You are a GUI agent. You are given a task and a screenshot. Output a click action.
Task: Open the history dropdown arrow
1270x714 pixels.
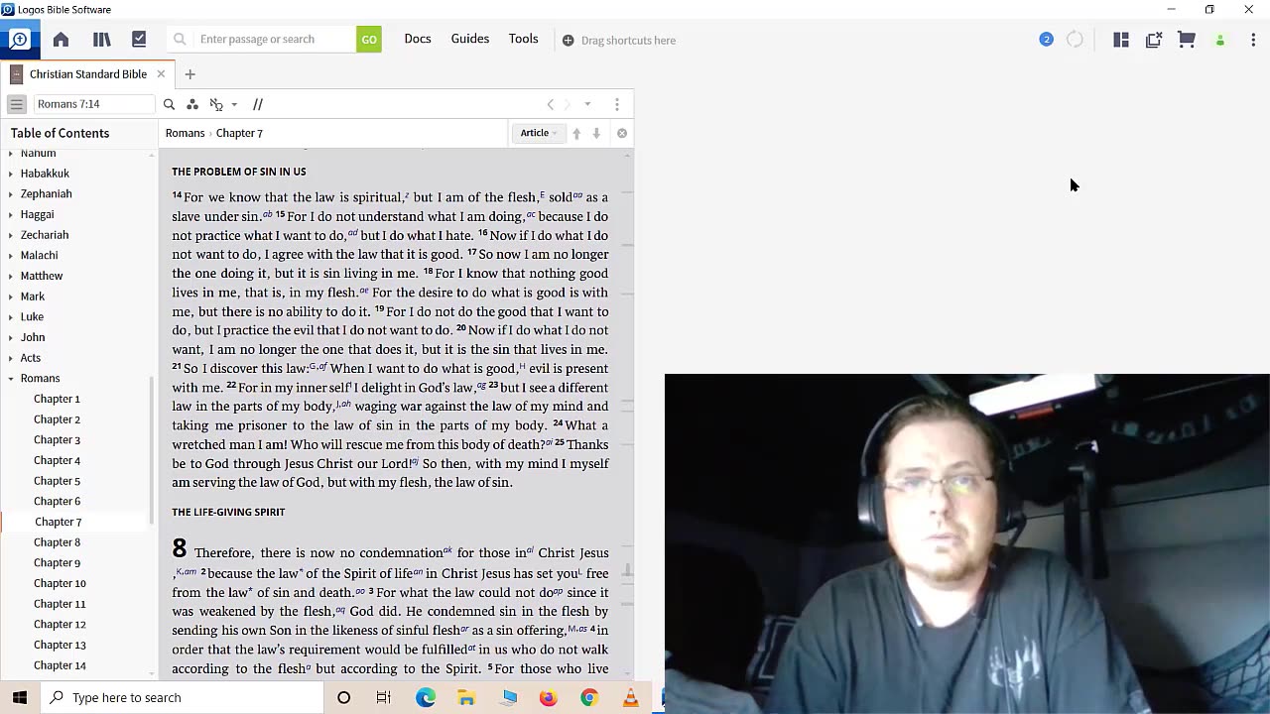tap(587, 104)
